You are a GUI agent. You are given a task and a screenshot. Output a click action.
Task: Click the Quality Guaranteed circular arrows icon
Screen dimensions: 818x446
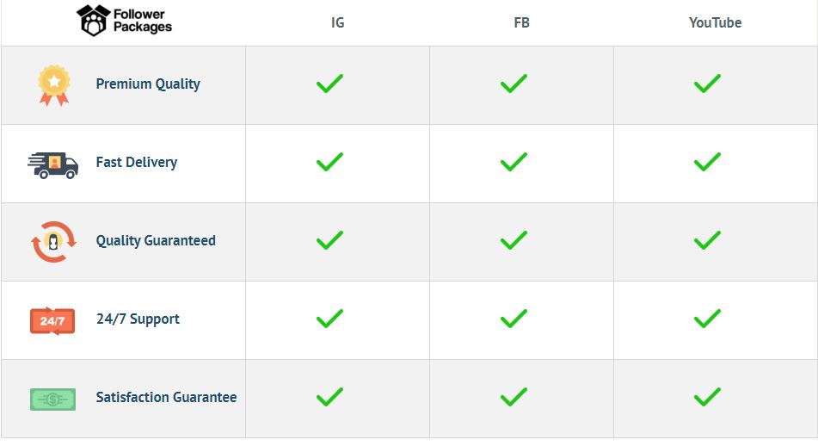coord(53,241)
